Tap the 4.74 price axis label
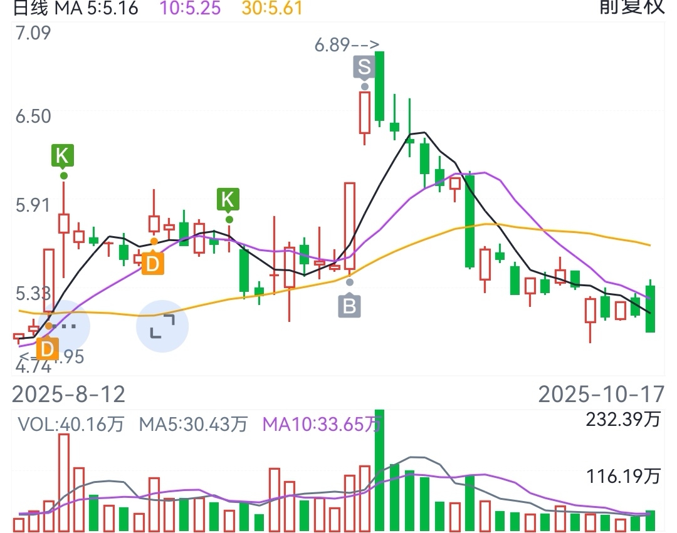Image resolution: width=677 pixels, height=533 pixels. (33, 367)
